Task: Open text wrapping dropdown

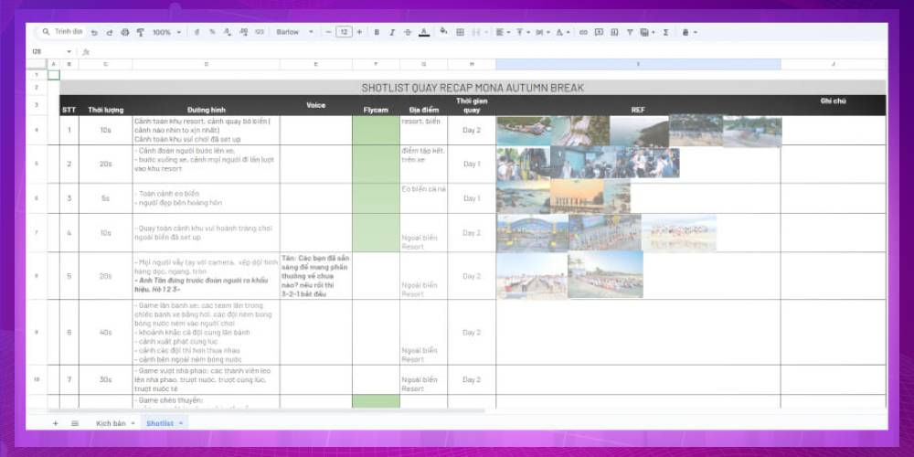Action: pos(542,32)
